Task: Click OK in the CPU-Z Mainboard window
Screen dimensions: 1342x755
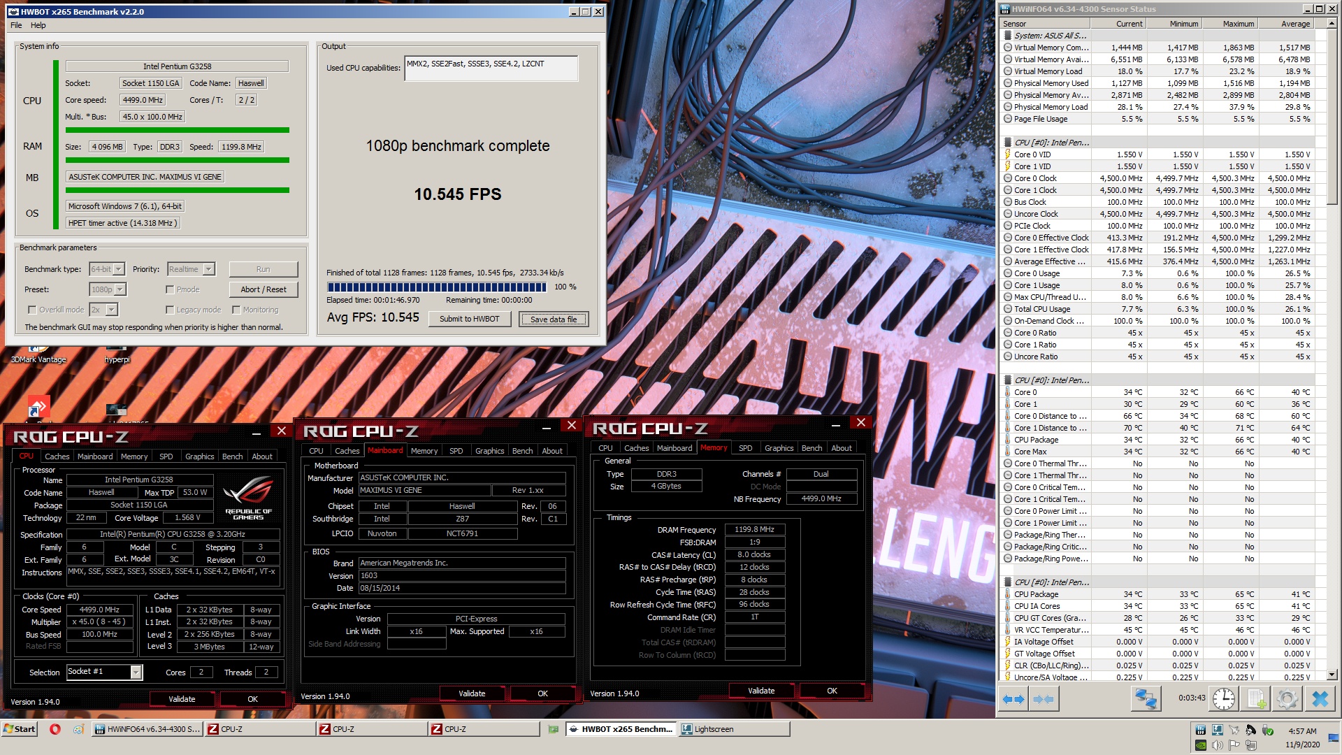Action: pyautogui.click(x=542, y=693)
